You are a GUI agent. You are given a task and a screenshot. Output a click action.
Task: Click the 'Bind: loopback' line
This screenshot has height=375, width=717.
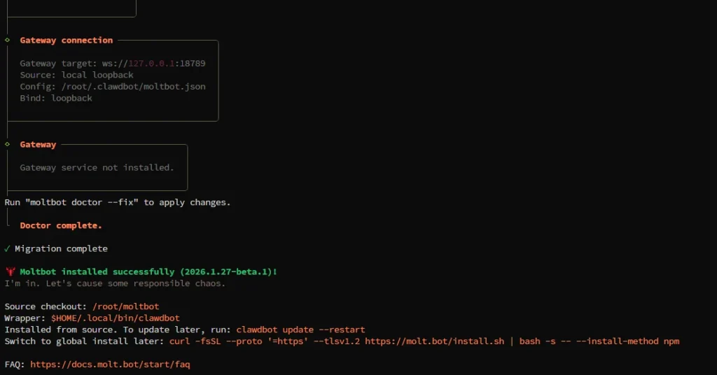[x=56, y=98]
